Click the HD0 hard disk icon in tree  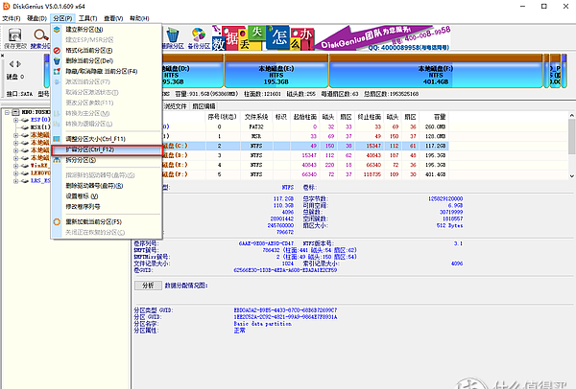(x=15, y=112)
